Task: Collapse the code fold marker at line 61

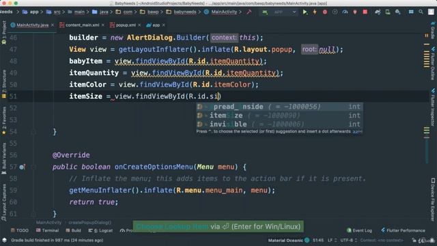Action: pyautogui.click(x=33, y=214)
